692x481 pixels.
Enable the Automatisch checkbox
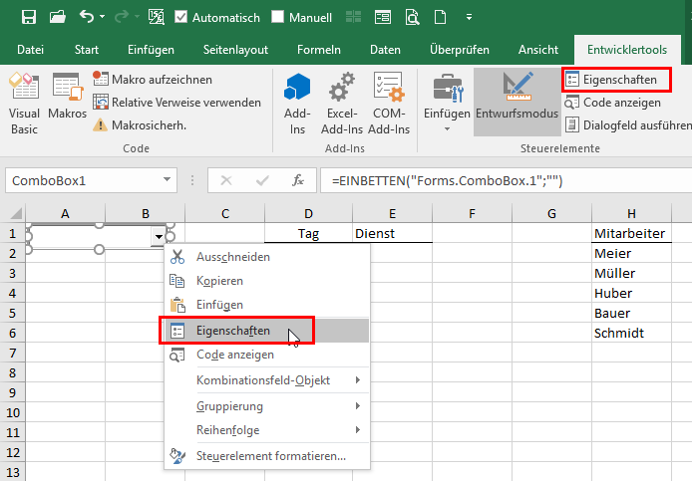click(x=180, y=17)
